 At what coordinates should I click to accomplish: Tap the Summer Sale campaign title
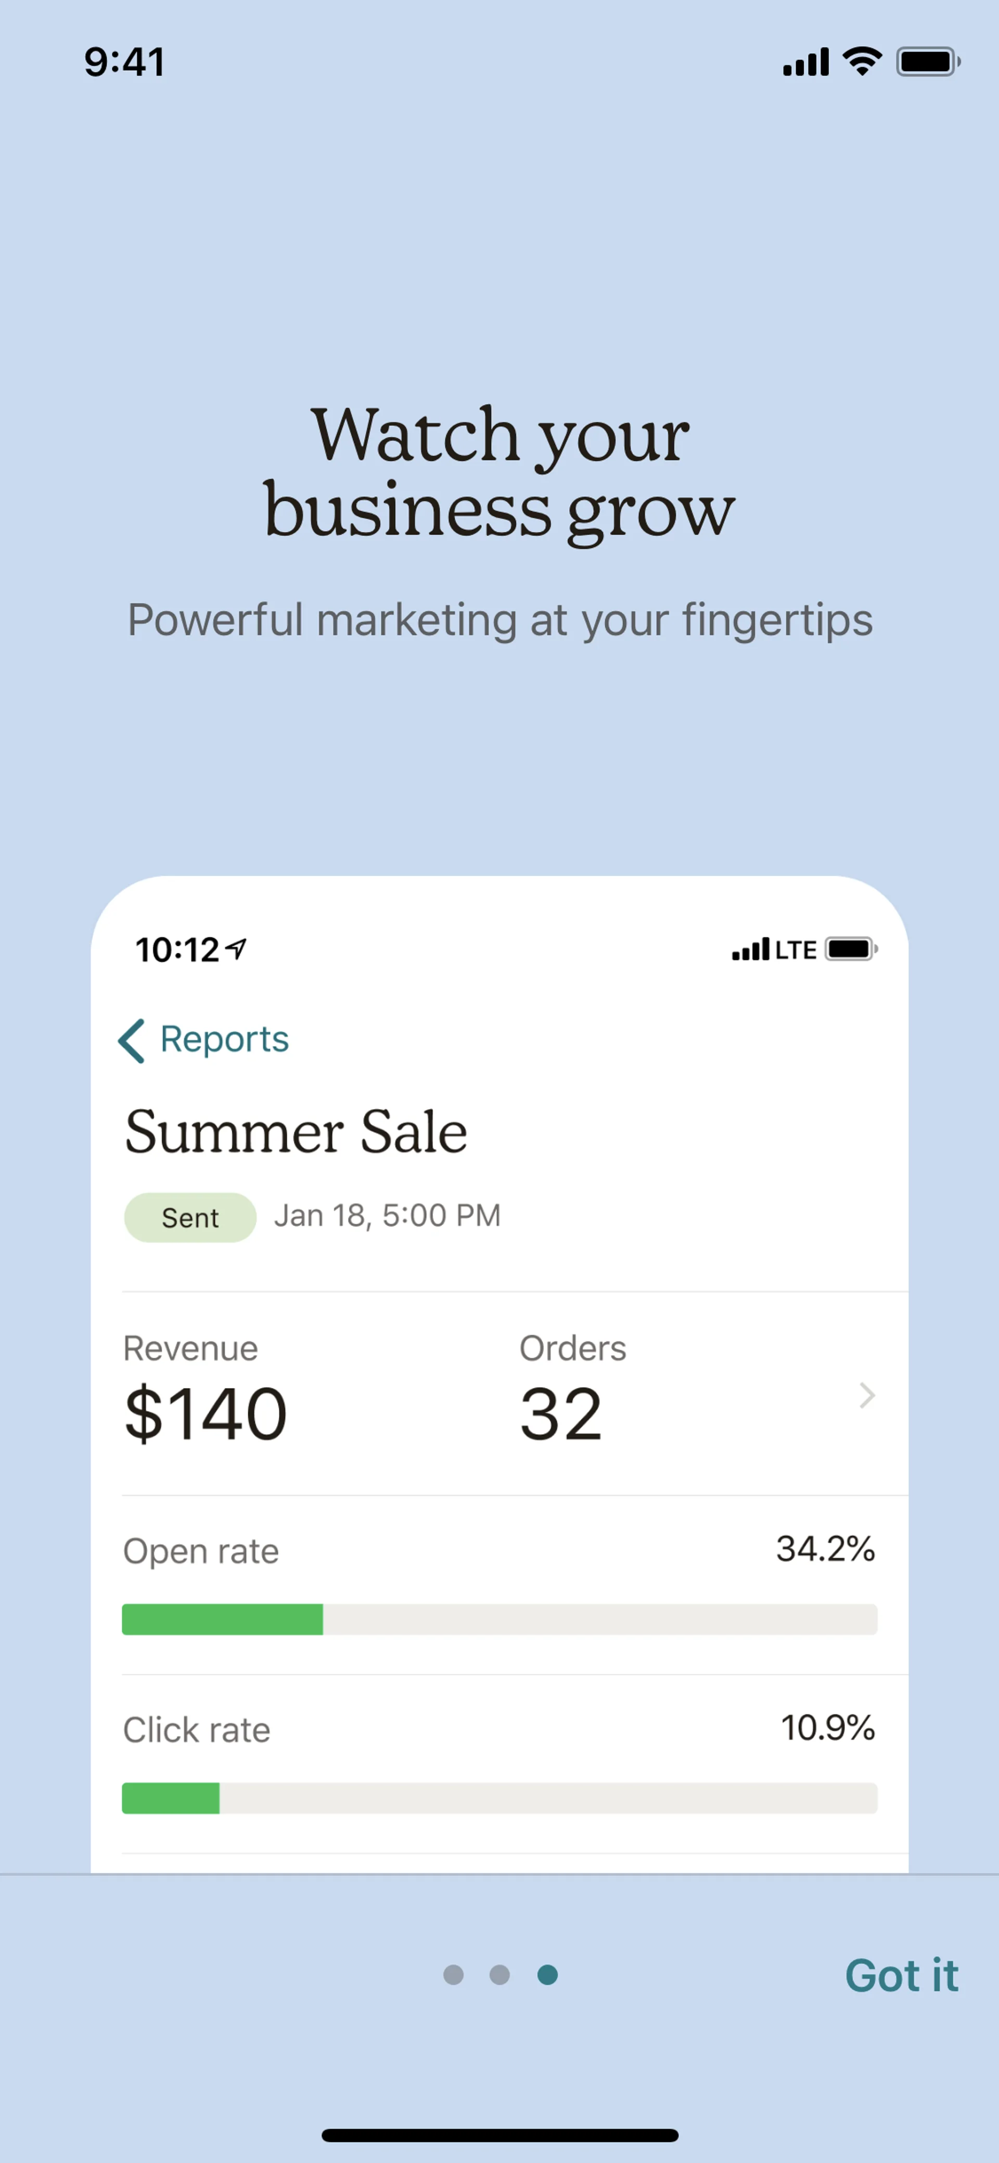[296, 1131]
